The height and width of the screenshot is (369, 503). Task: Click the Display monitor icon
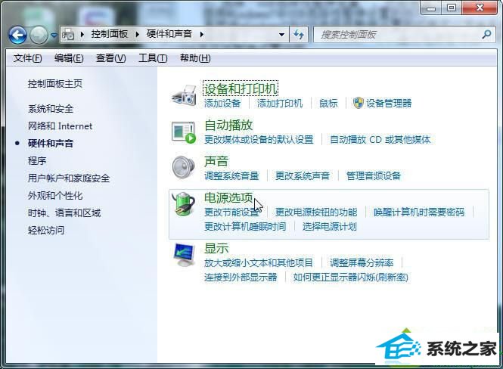click(x=184, y=255)
